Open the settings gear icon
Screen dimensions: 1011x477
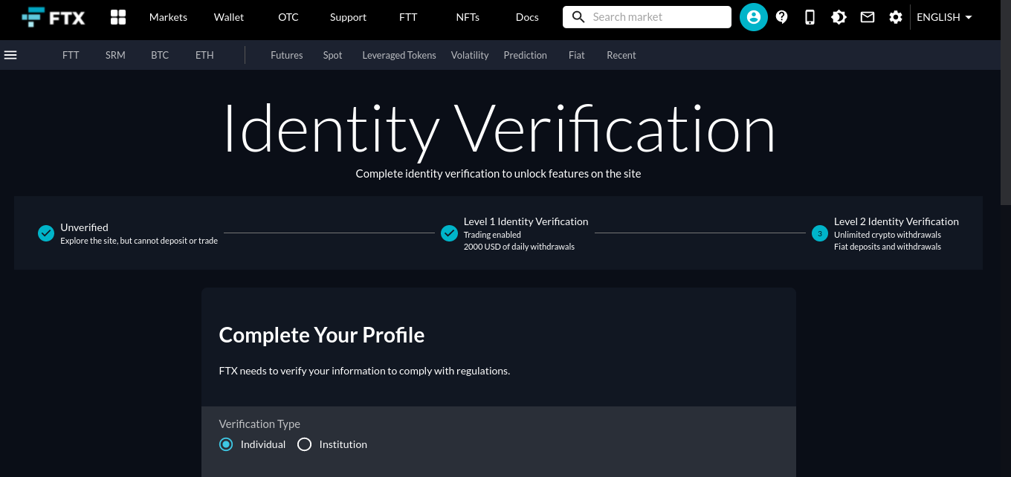click(x=896, y=17)
